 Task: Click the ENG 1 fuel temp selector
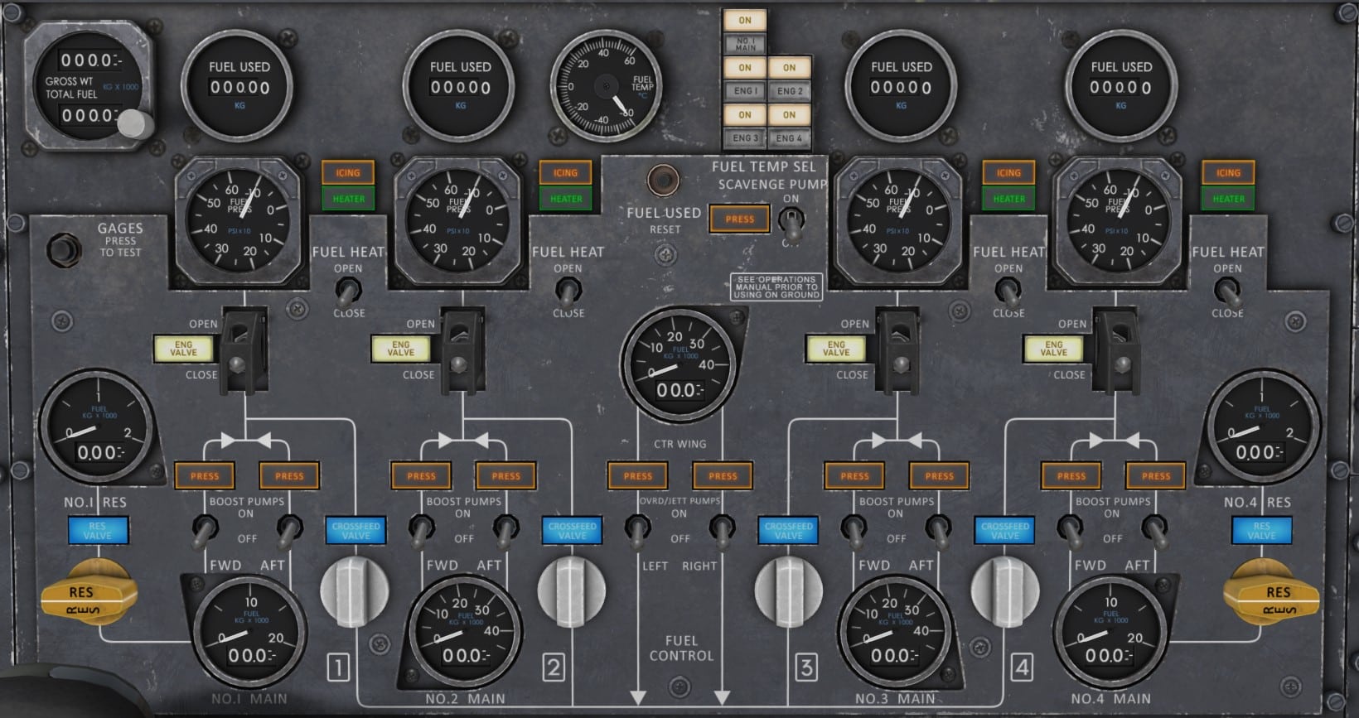744,91
